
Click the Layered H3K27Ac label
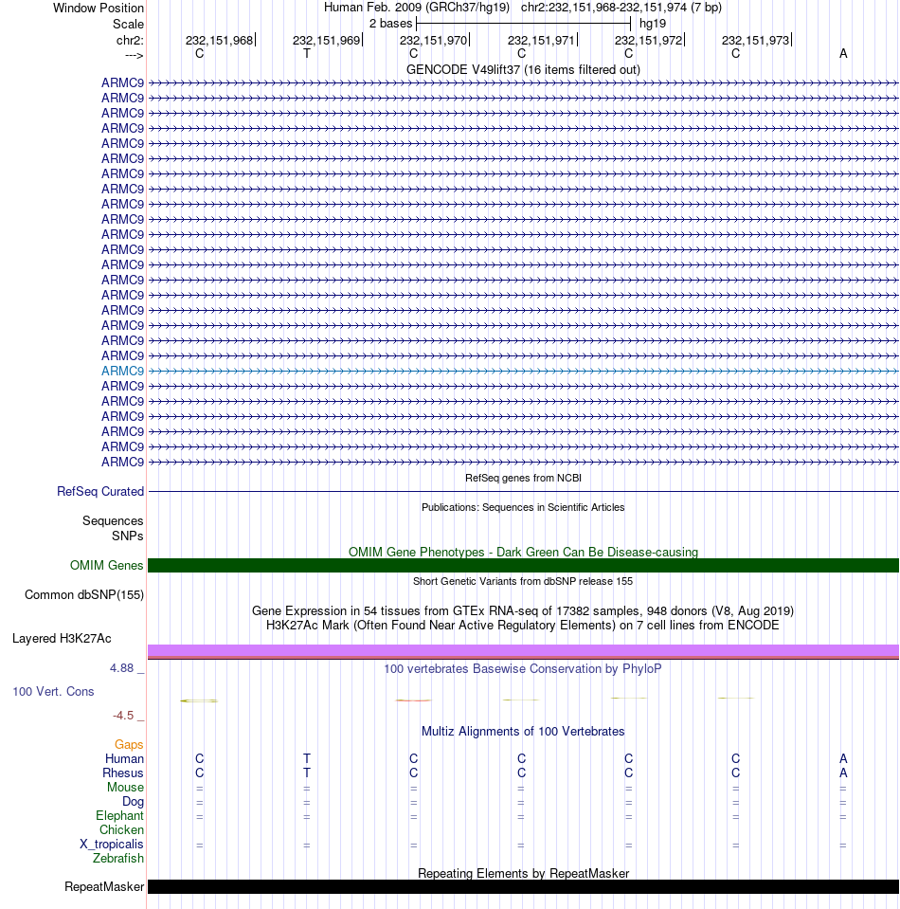click(62, 639)
